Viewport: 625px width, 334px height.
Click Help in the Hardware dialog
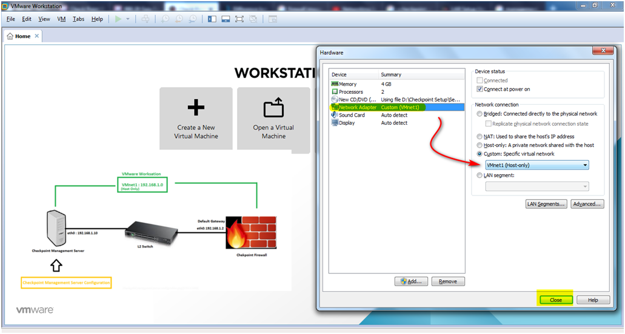point(593,300)
